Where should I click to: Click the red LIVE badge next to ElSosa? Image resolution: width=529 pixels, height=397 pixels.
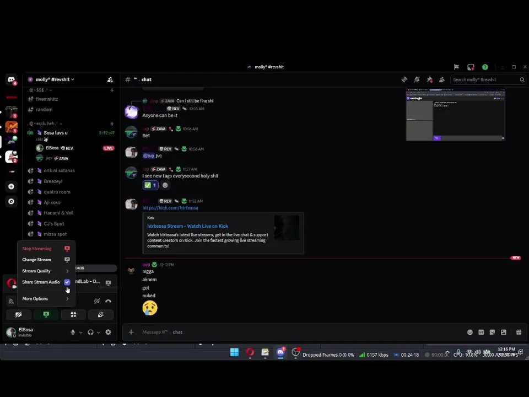coord(109,148)
